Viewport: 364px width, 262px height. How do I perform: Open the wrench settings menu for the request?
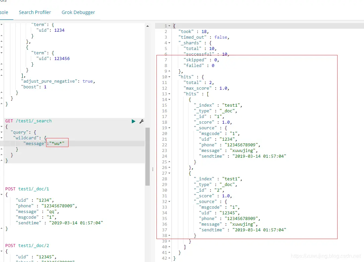click(141, 121)
